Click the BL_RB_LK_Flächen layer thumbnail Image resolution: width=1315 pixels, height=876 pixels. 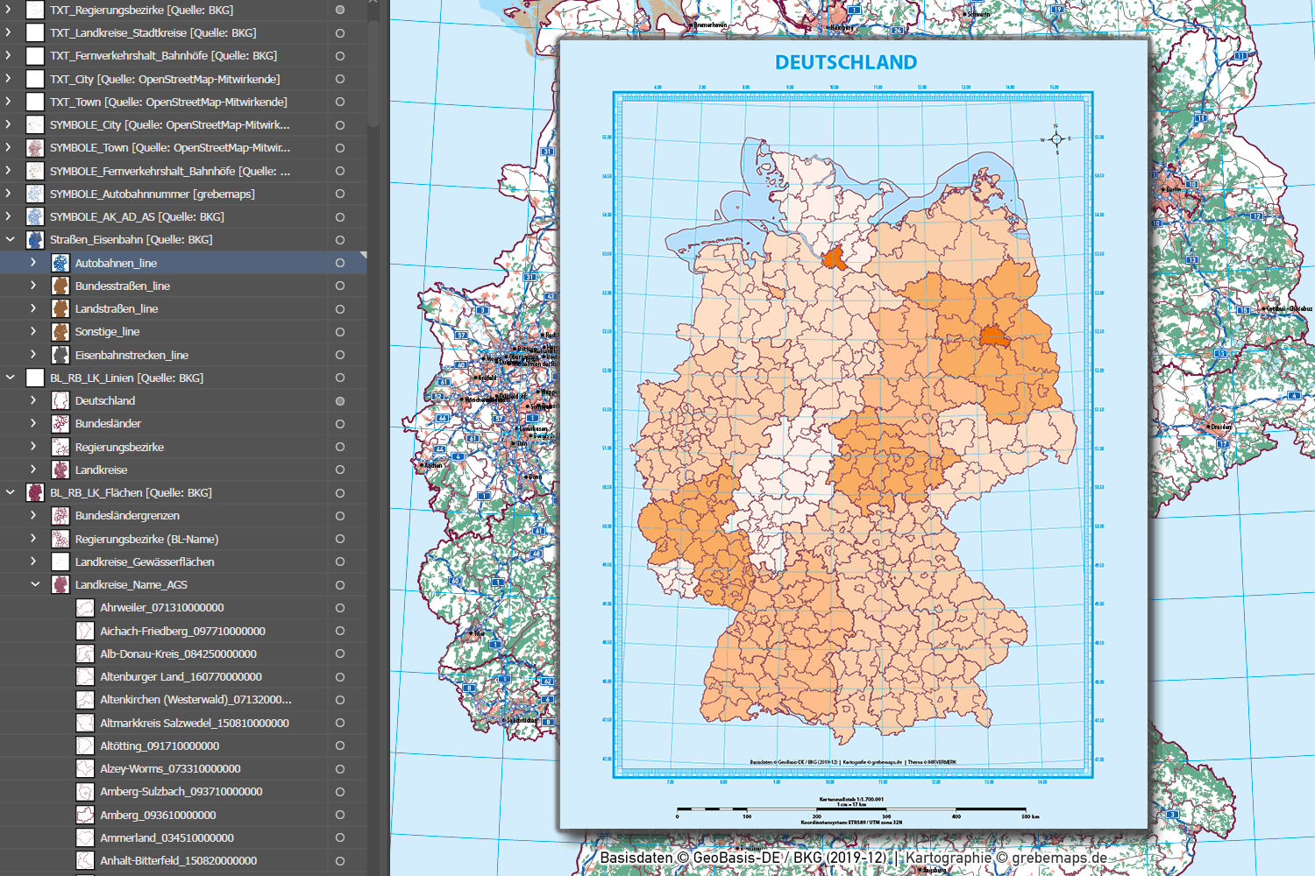click(x=35, y=492)
